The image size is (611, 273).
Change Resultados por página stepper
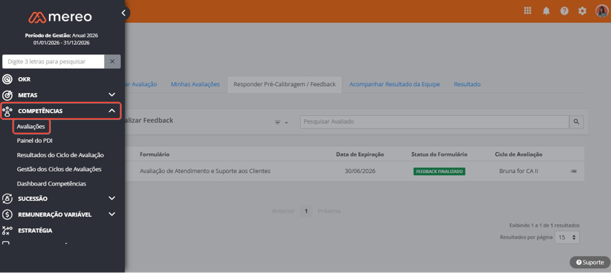coord(567,237)
